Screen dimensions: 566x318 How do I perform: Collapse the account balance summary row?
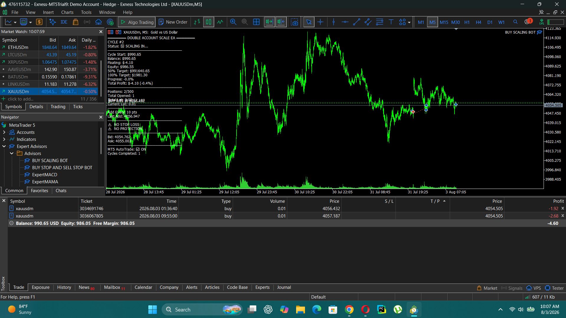coord(11,223)
